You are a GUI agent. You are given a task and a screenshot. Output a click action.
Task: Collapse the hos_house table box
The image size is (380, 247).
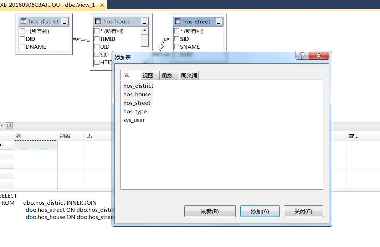pyautogui.click(x=144, y=22)
